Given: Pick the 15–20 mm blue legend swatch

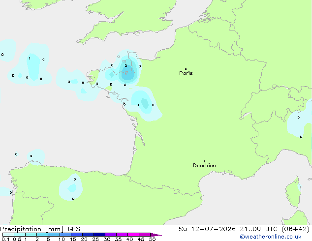Looking at the screenshot, I should click(77, 235).
